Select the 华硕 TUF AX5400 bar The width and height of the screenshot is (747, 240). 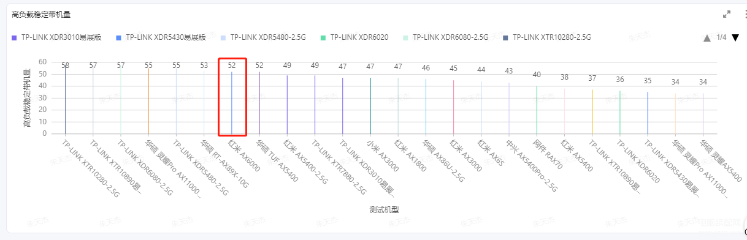click(x=259, y=102)
